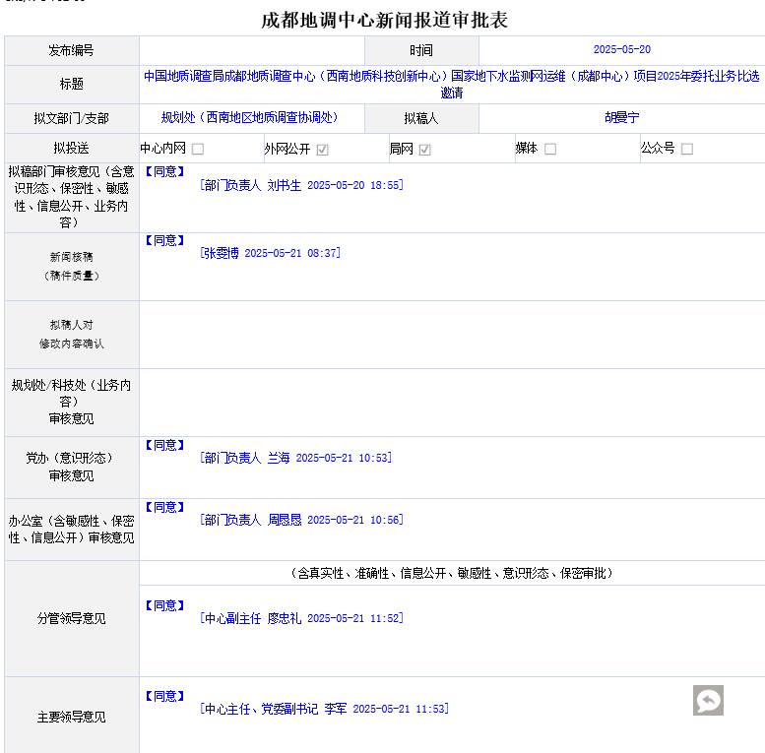The height and width of the screenshot is (753, 765).
Task: Click 张雯博 news review entry
Action: tap(271, 253)
